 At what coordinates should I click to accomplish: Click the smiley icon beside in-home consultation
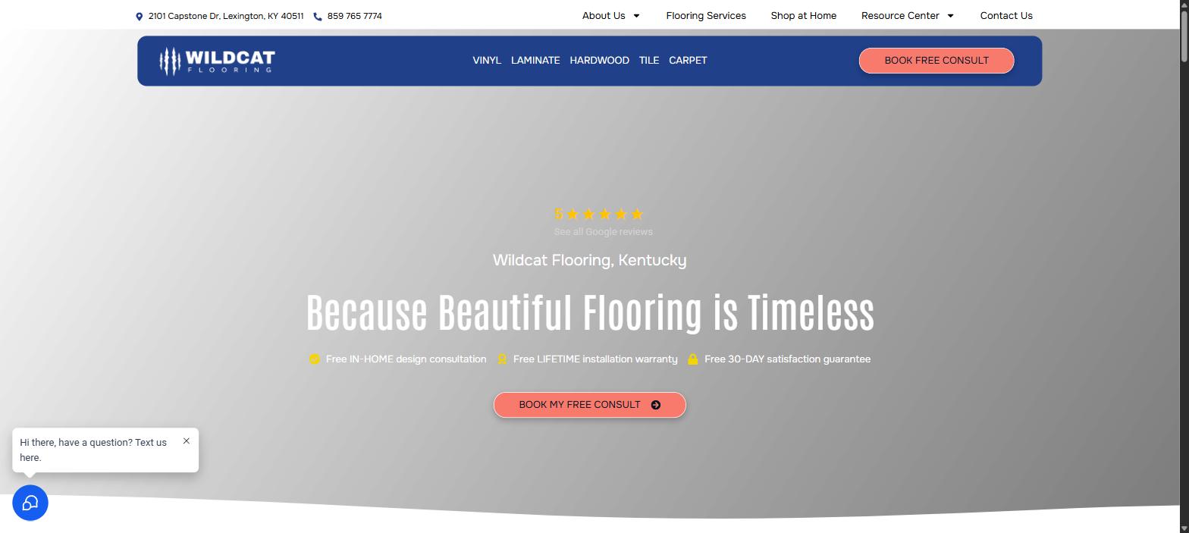(x=314, y=359)
